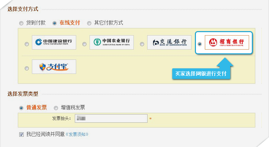Select the 增值税发票 radio button

click(56, 108)
